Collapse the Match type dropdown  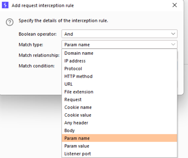click(x=119, y=45)
